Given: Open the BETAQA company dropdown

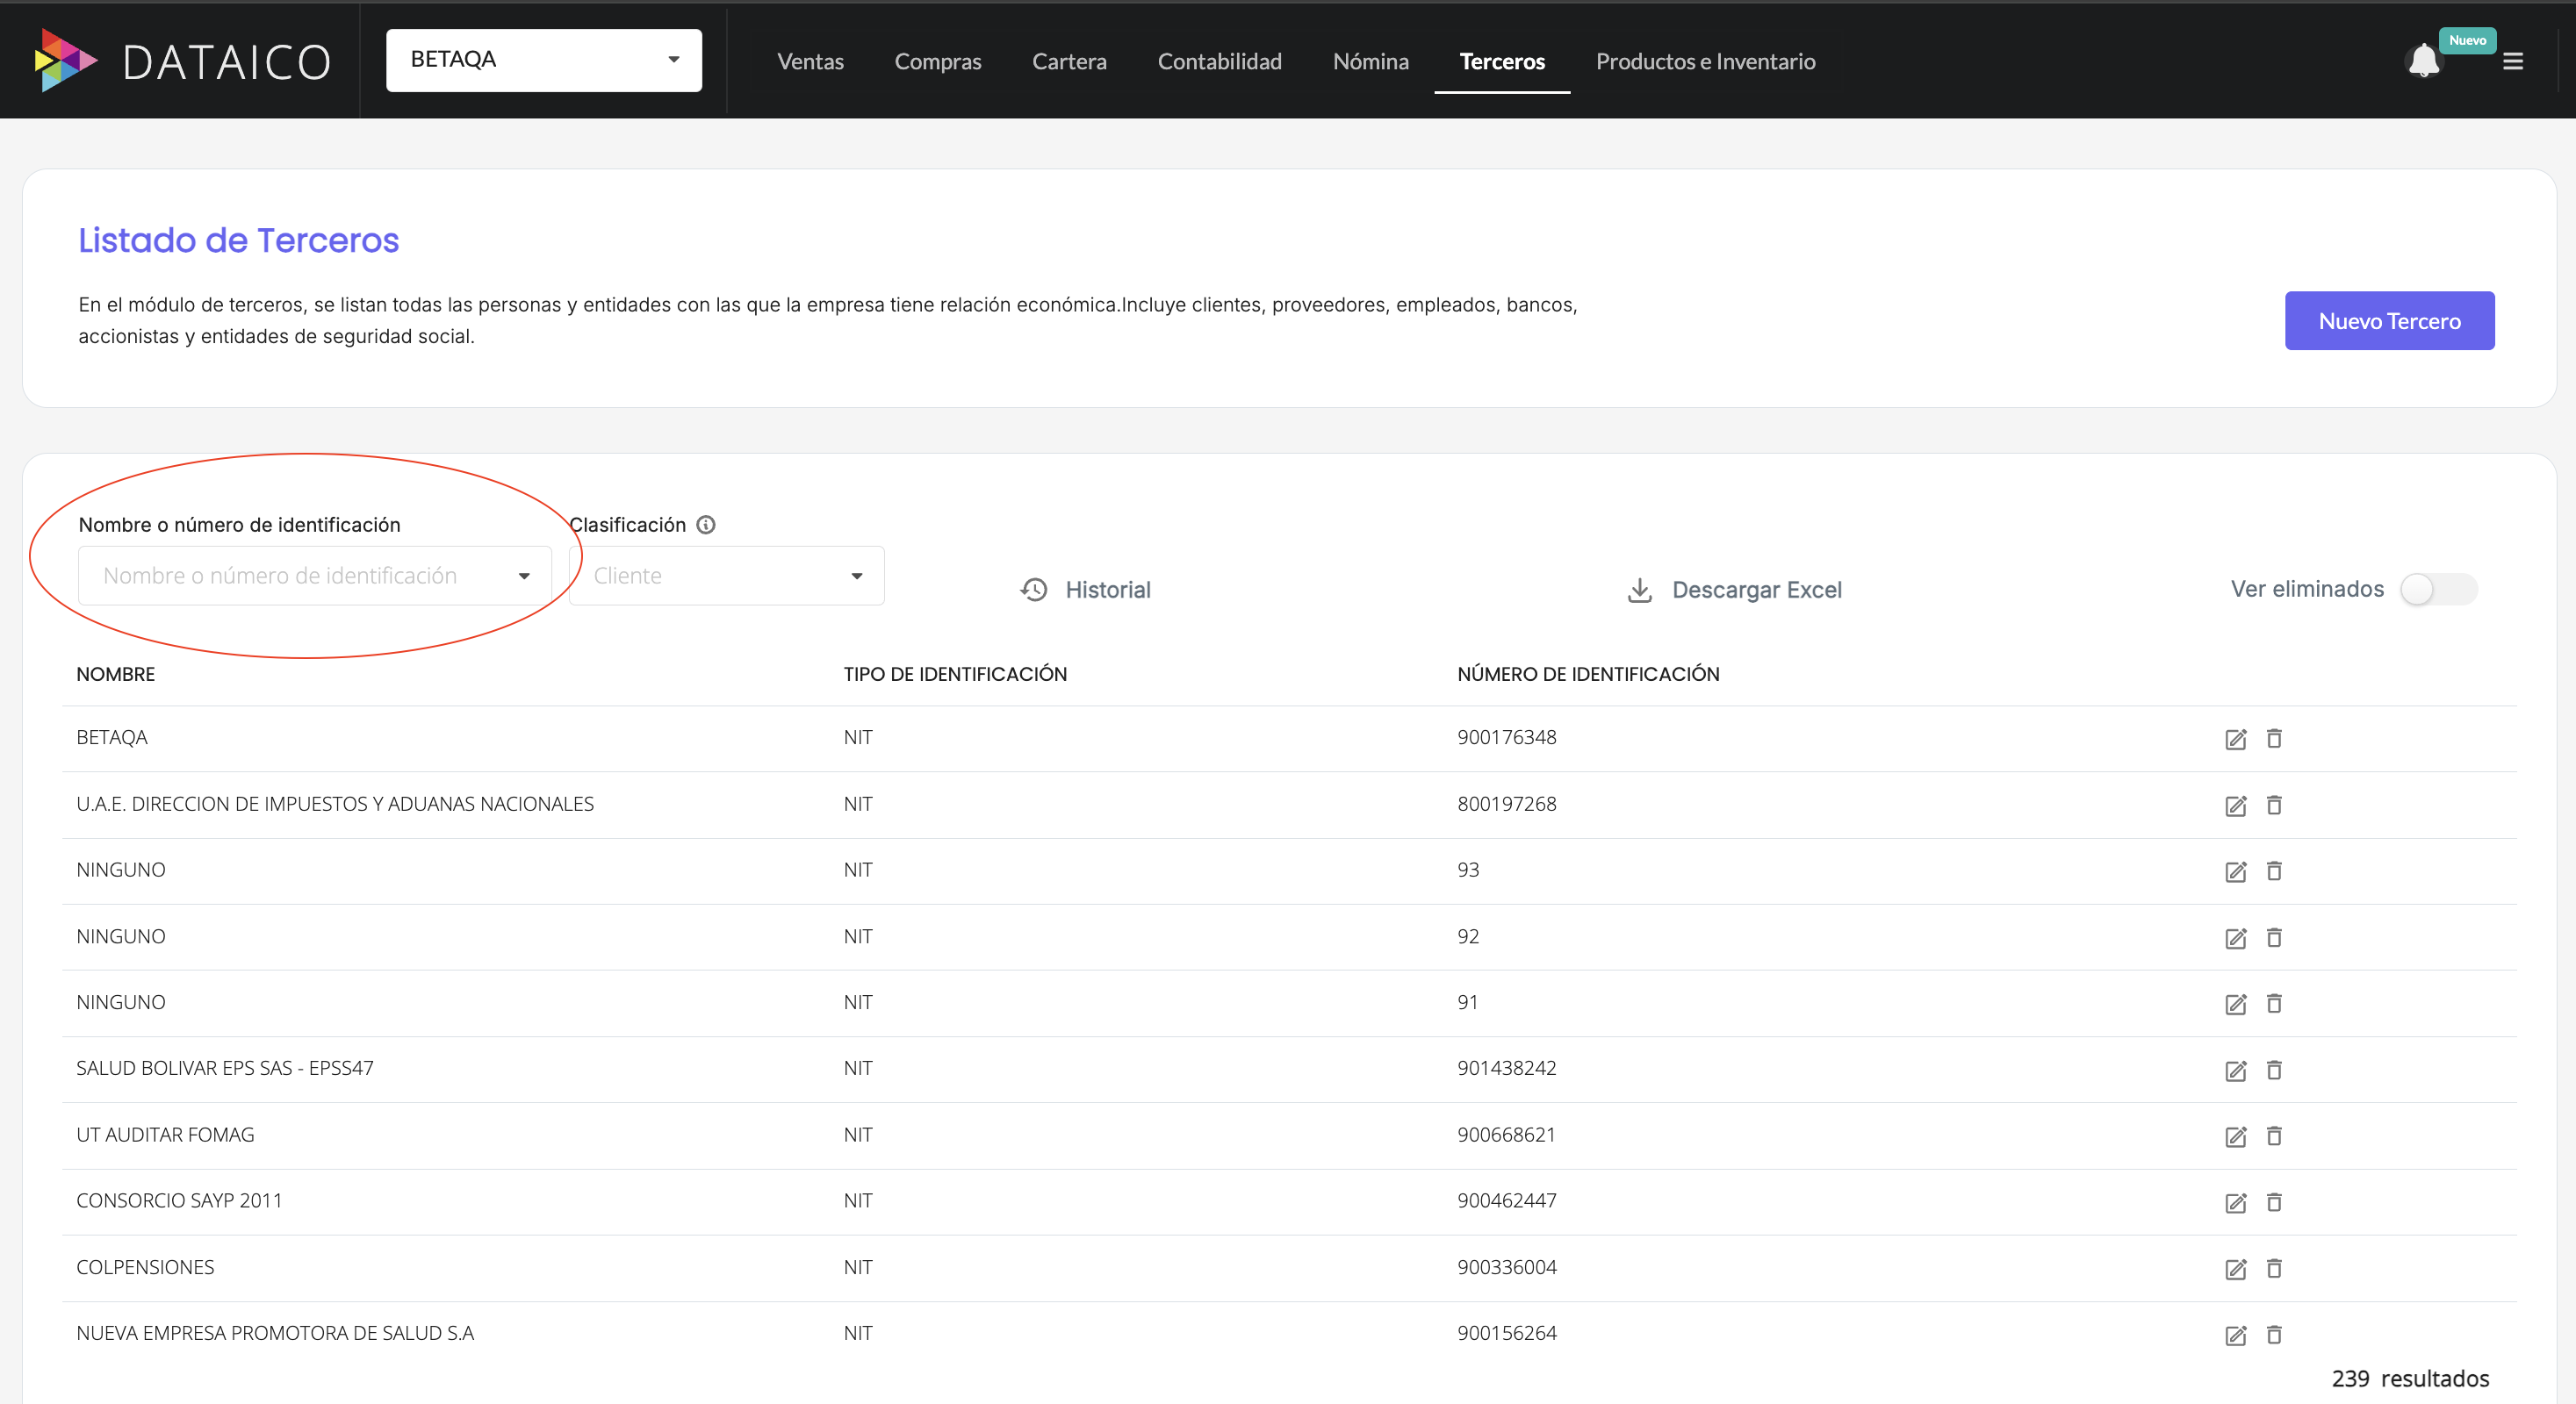Looking at the screenshot, I should click(544, 60).
